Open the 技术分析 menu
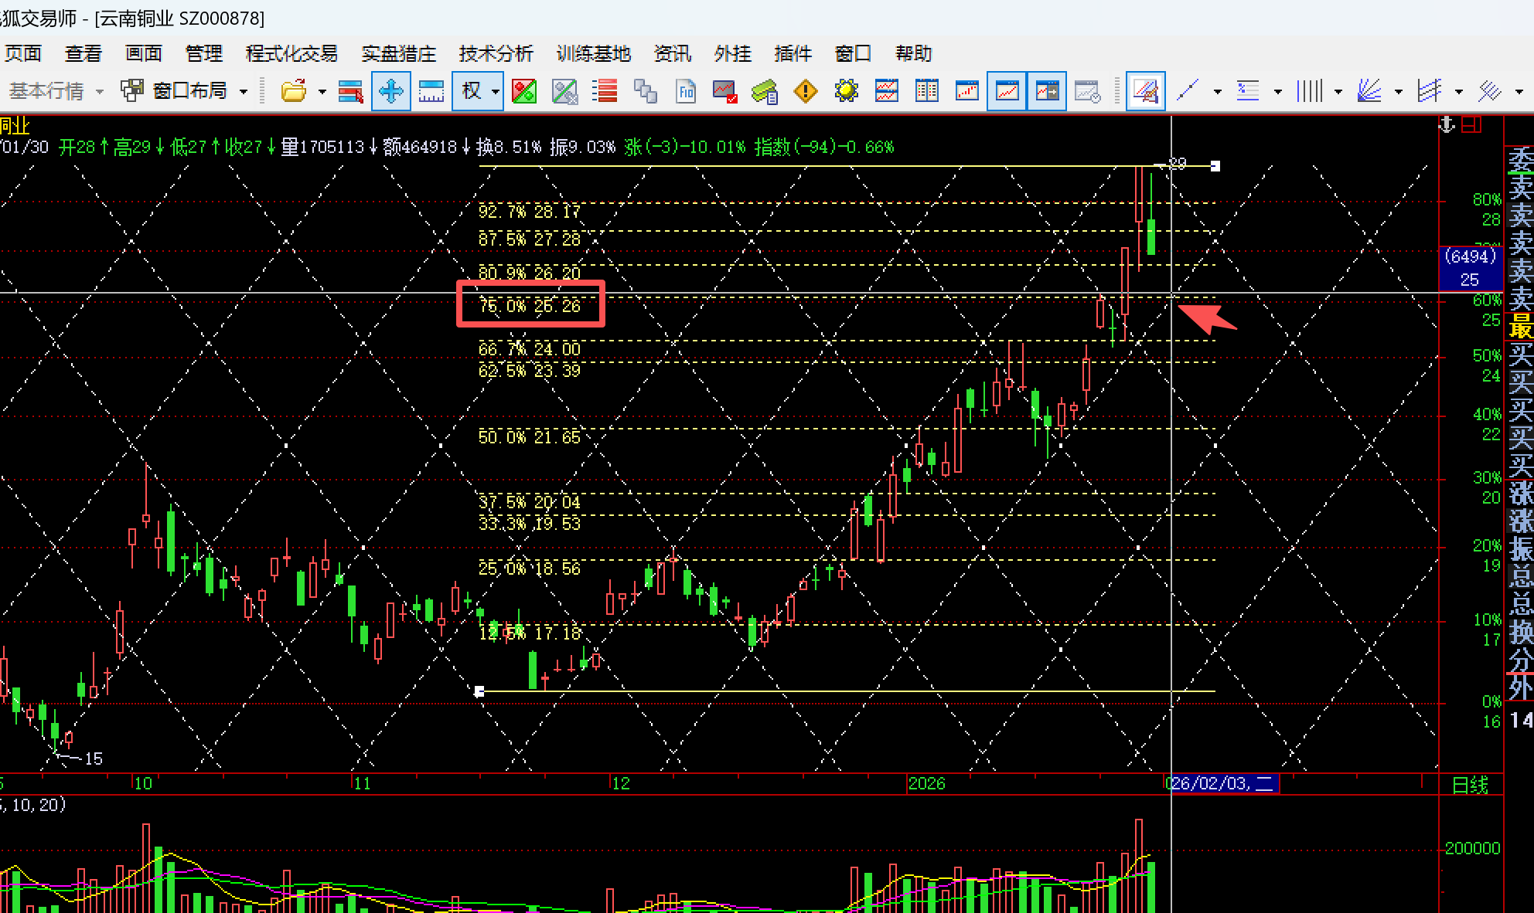The width and height of the screenshot is (1534, 913). (x=496, y=53)
